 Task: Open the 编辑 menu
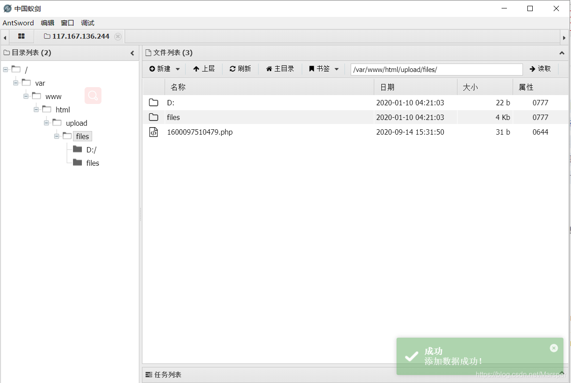coord(48,23)
